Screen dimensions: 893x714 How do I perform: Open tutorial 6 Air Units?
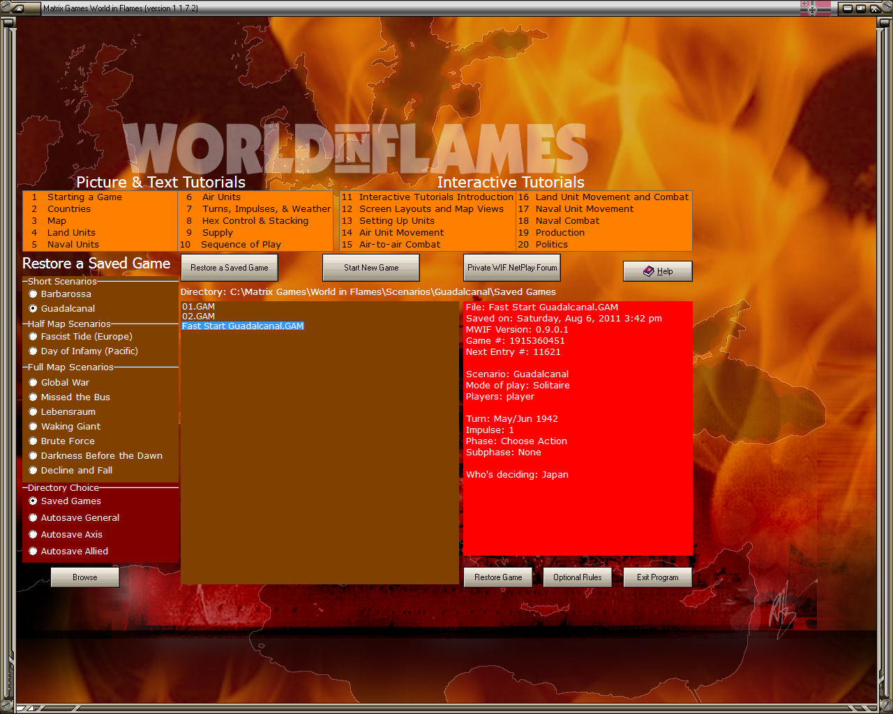click(213, 197)
